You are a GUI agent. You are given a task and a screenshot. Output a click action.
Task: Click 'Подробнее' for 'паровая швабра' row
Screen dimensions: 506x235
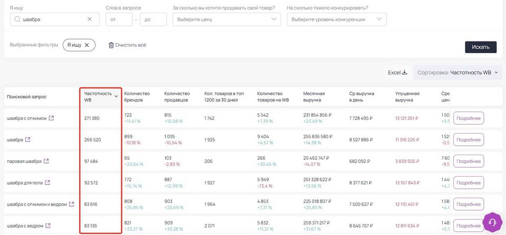tap(468, 161)
